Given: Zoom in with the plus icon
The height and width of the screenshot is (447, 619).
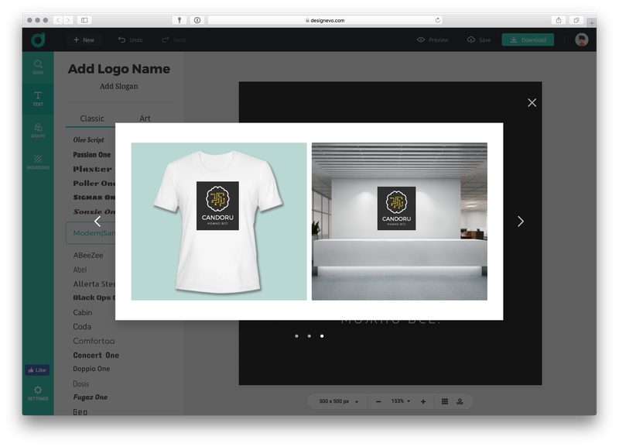Looking at the screenshot, I should 423,401.
